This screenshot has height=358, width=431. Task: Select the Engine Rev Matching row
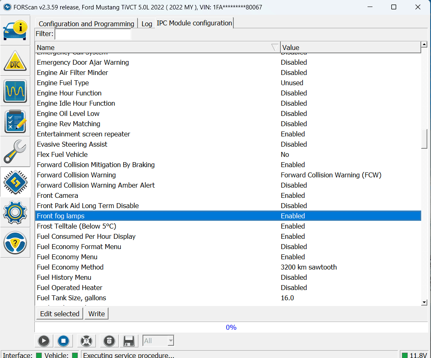(x=228, y=124)
